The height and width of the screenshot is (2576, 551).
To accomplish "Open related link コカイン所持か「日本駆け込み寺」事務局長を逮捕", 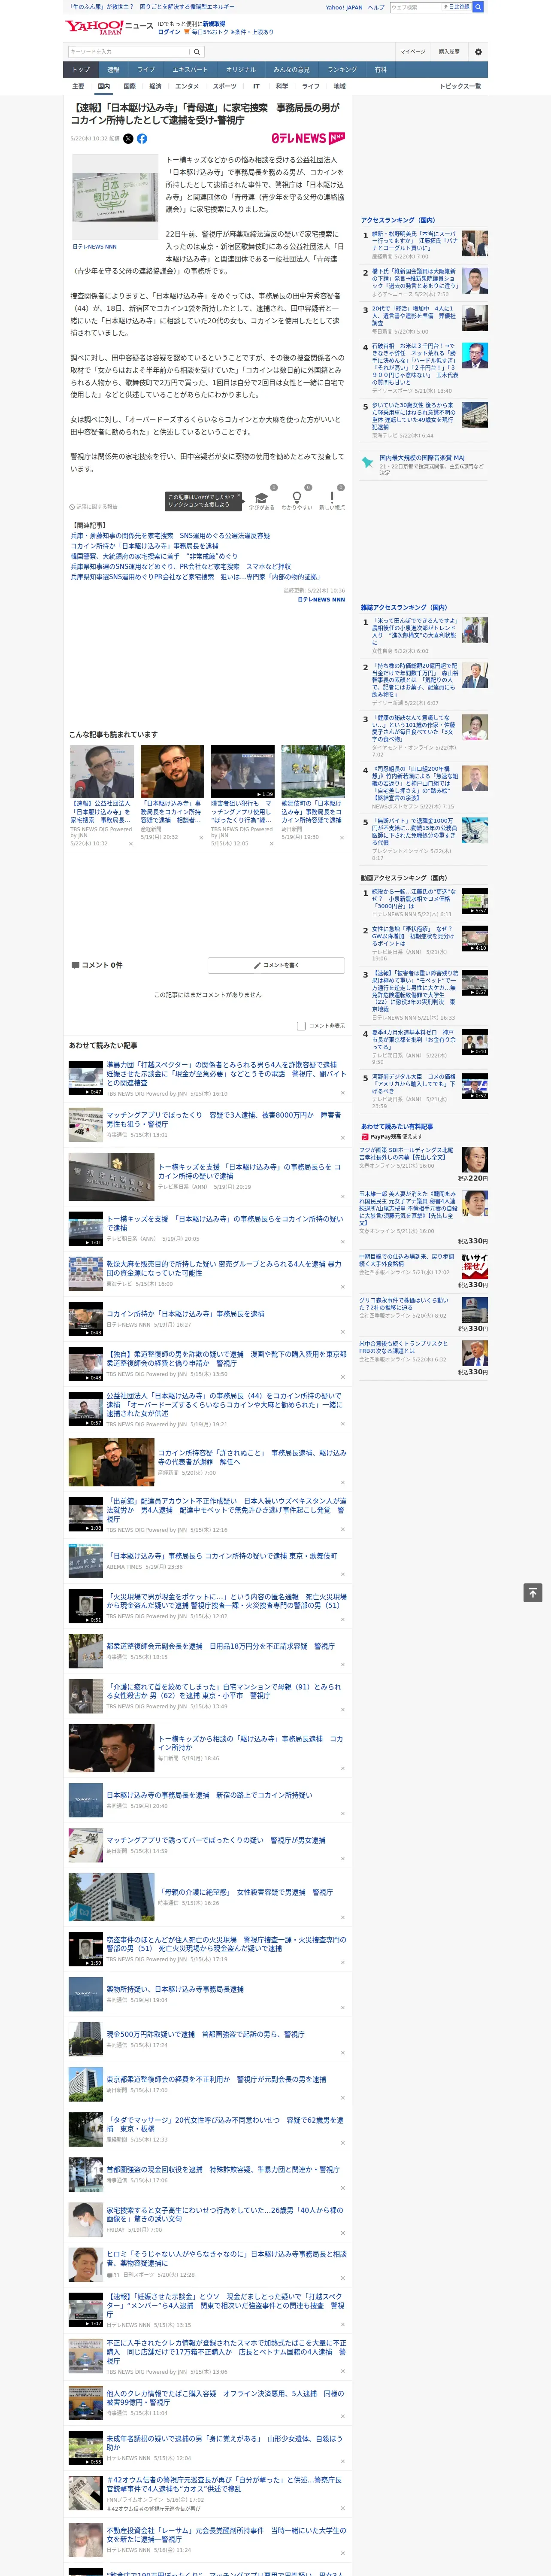I will tap(144, 546).
